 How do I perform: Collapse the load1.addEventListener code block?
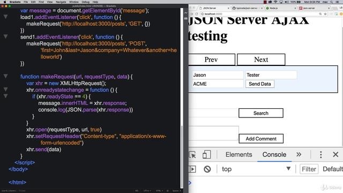[x=6, y=17]
